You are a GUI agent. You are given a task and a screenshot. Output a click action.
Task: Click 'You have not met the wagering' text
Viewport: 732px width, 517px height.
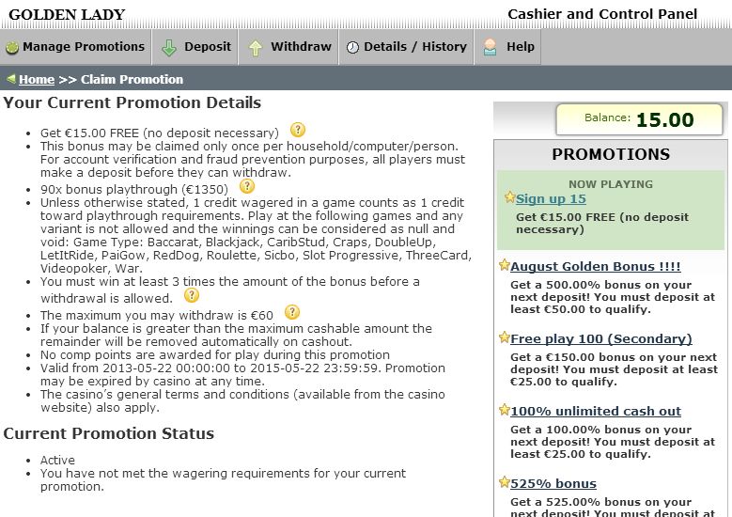tap(223, 479)
